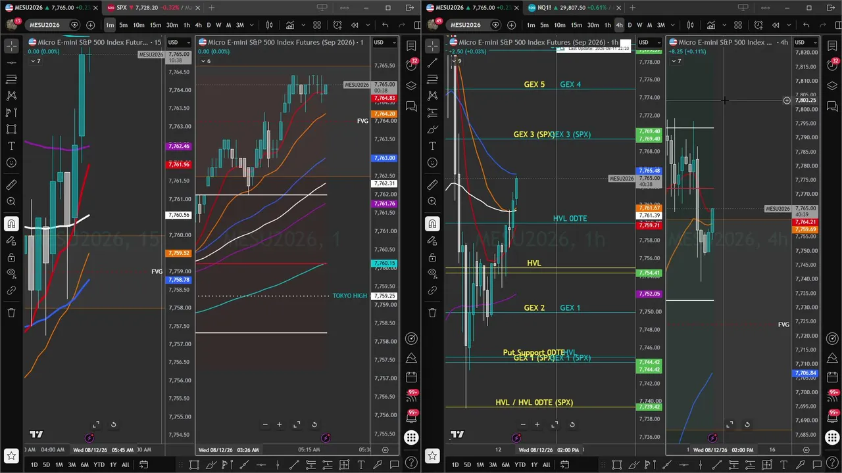Set All date range in right window
The width and height of the screenshot is (842, 473).
(546, 464)
